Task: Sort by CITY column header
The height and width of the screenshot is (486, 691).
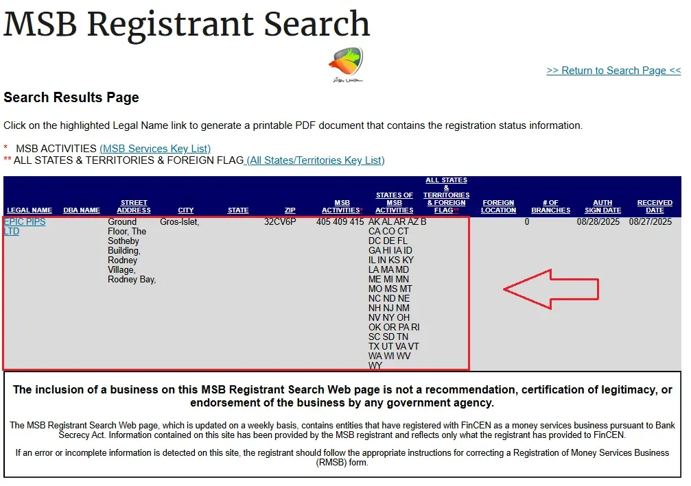Action: tap(185, 210)
